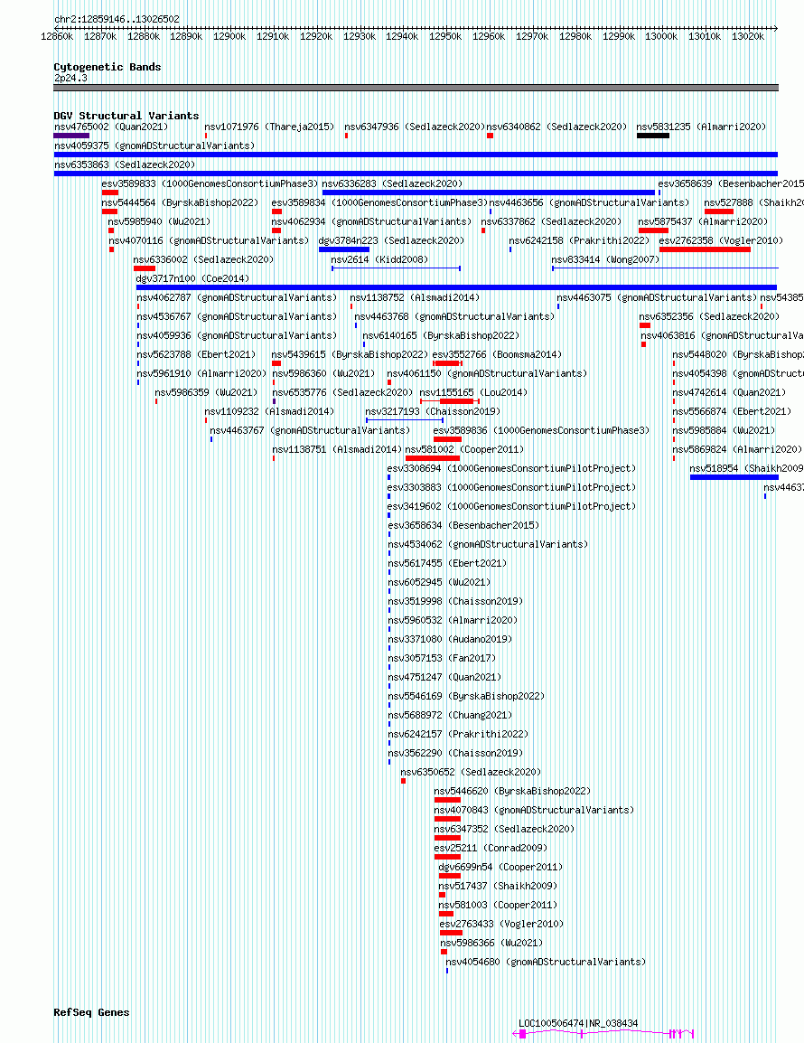The width and height of the screenshot is (804, 1043).
Task: Click esv25211 (Conrad2009) label
Action: pyautogui.click(x=491, y=848)
